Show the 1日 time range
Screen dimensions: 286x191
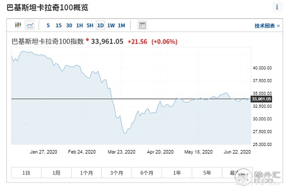tap(26, 172)
